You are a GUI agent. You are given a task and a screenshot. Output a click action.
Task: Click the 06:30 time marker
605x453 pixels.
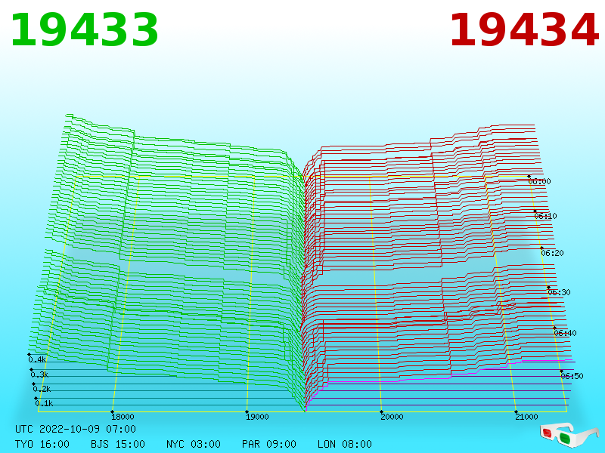coord(559,292)
